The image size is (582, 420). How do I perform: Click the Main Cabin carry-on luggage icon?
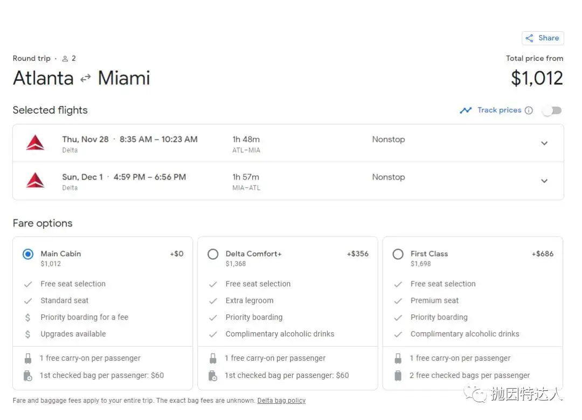[28, 359]
